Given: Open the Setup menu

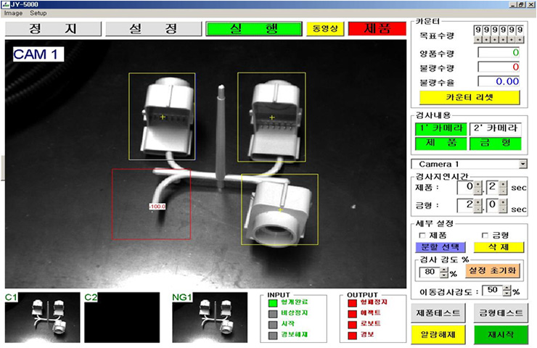Looking at the screenshot, I should 38,13.
